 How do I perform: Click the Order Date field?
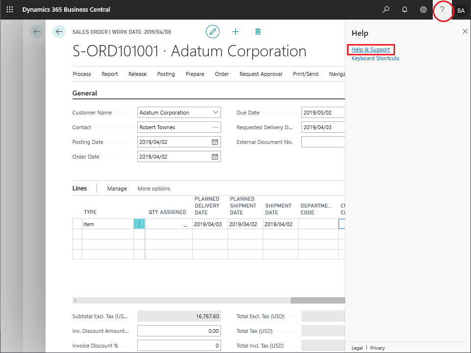tap(179, 157)
